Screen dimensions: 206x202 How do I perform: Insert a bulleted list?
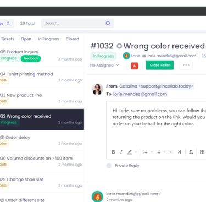pos(146,152)
